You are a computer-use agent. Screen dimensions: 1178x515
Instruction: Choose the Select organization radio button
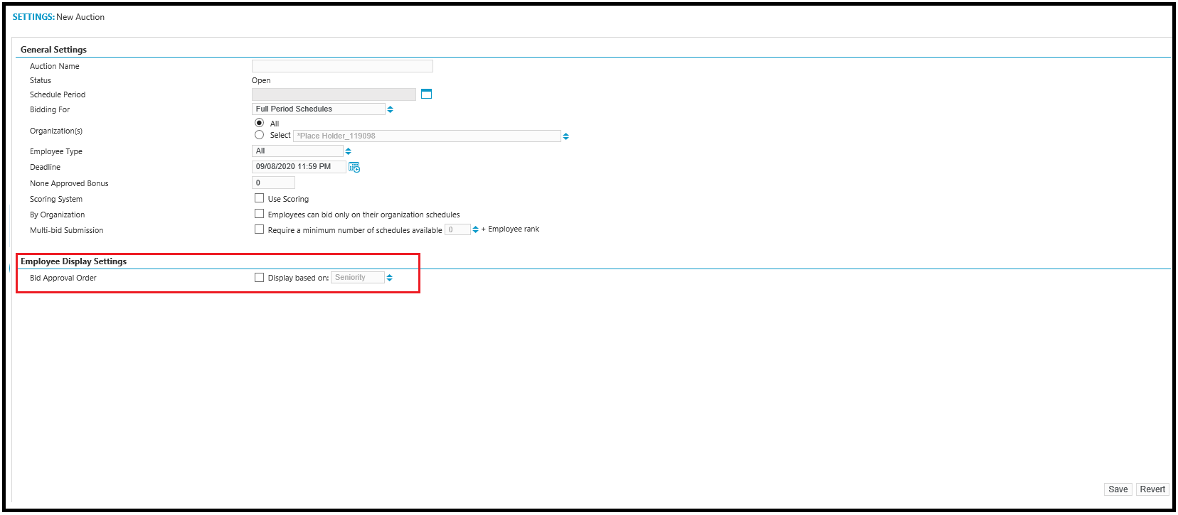coord(259,135)
